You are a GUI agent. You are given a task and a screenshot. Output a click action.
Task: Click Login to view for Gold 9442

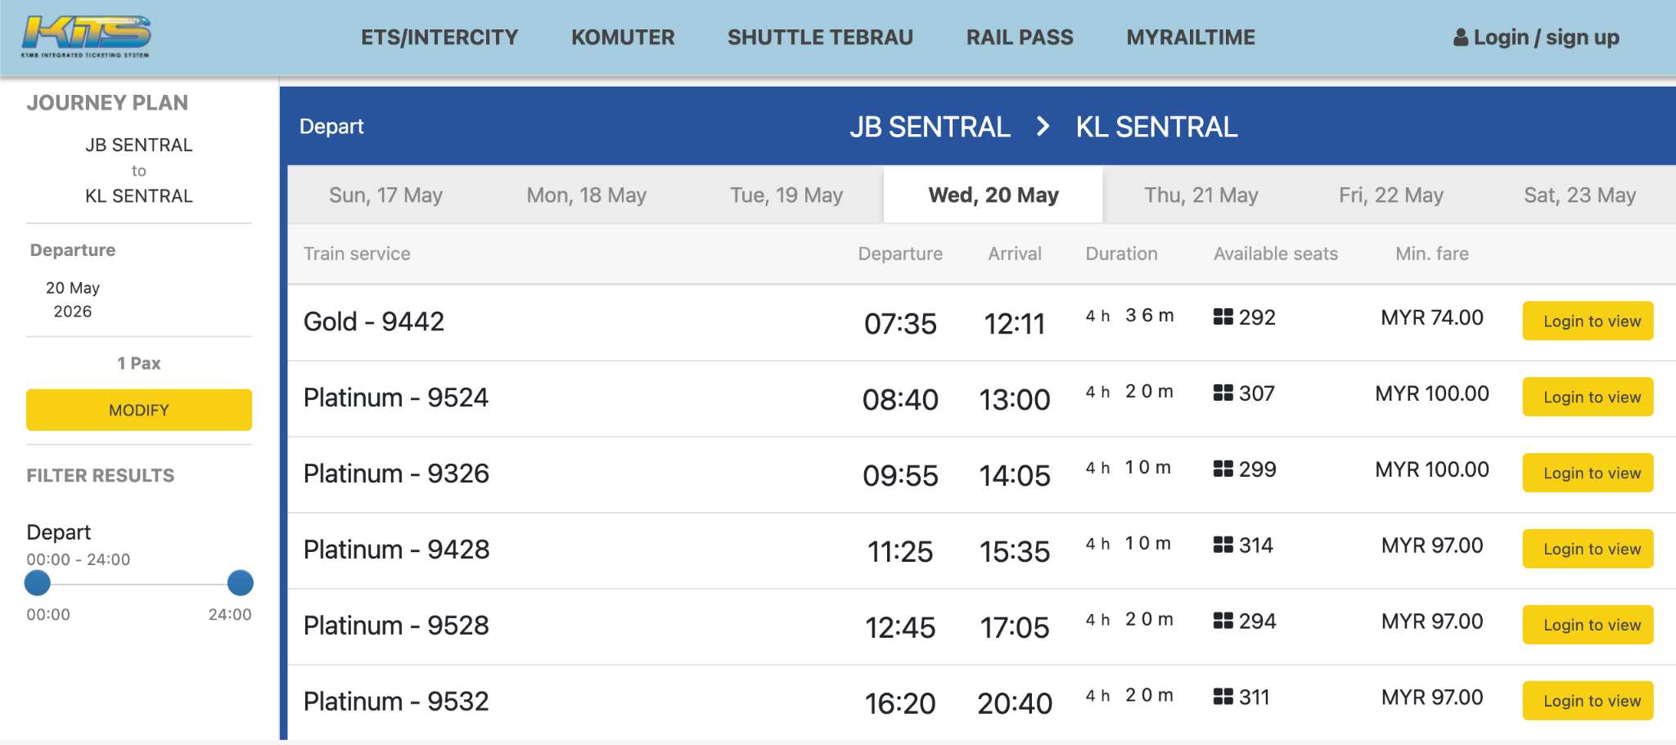pos(1588,321)
